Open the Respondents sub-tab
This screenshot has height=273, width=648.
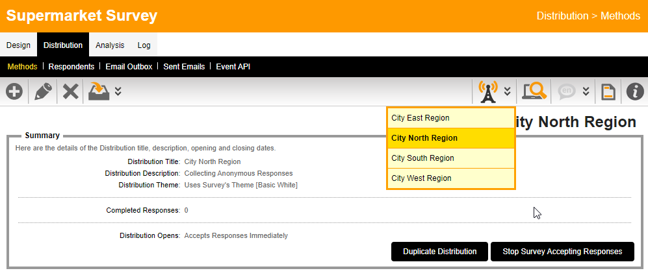point(71,66)
